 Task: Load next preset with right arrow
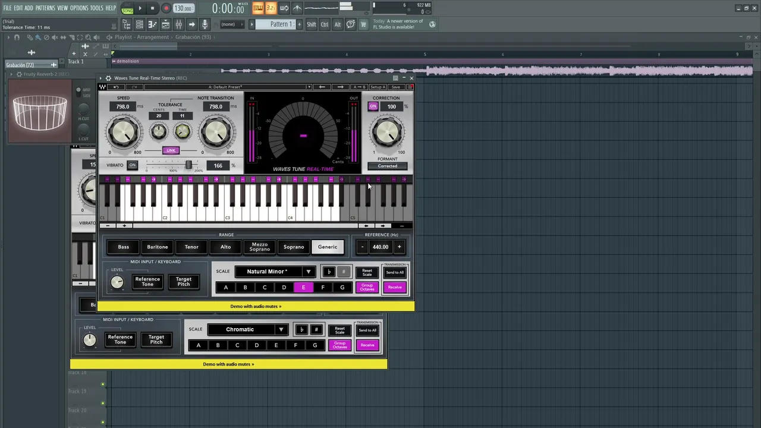click(341, 87)
